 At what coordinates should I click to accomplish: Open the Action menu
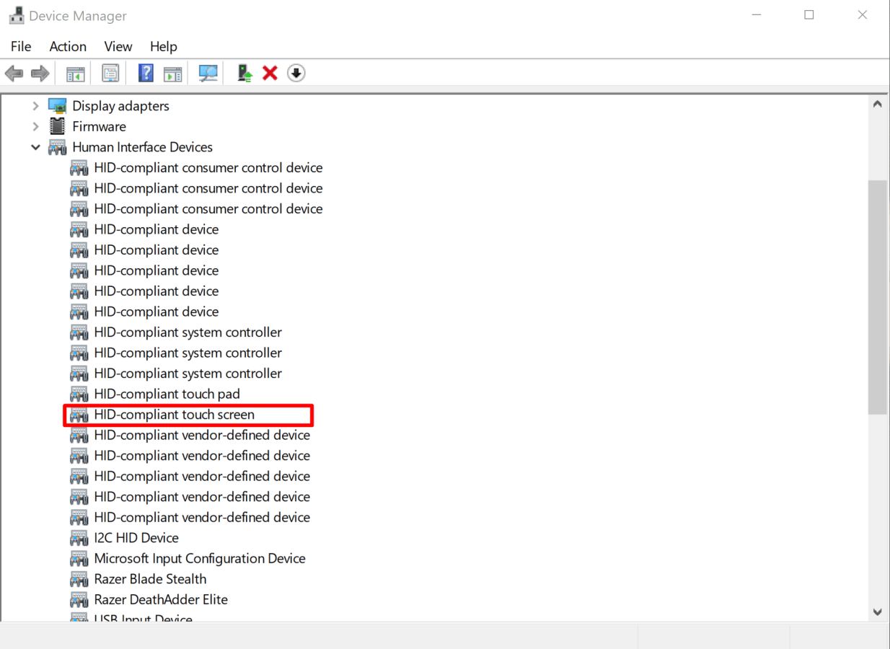pos(68,46)
